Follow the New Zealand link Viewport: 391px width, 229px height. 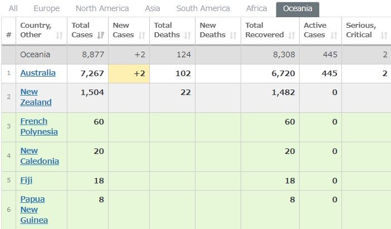tap(36, 97)
